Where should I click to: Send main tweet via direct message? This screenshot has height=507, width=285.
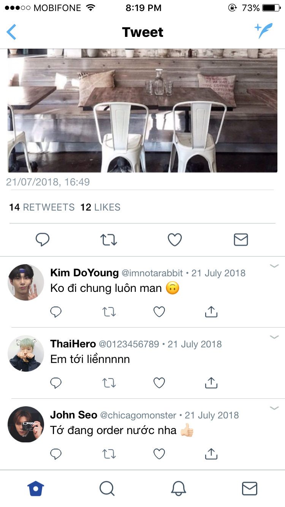[241, 240]
